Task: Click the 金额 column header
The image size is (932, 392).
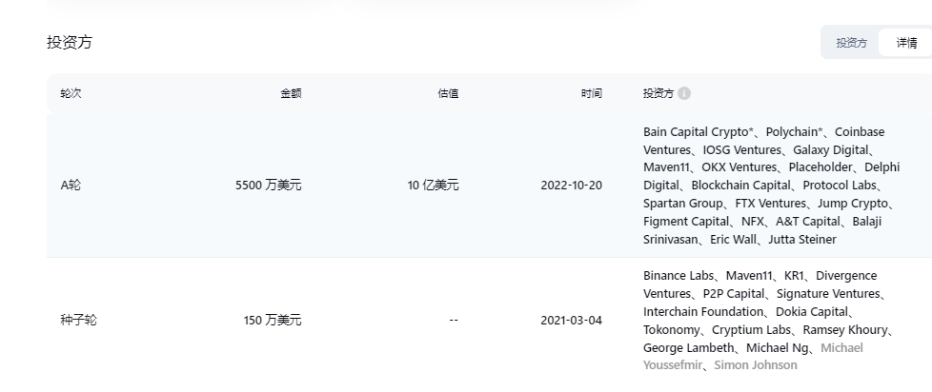Action: tap(291, 93)
